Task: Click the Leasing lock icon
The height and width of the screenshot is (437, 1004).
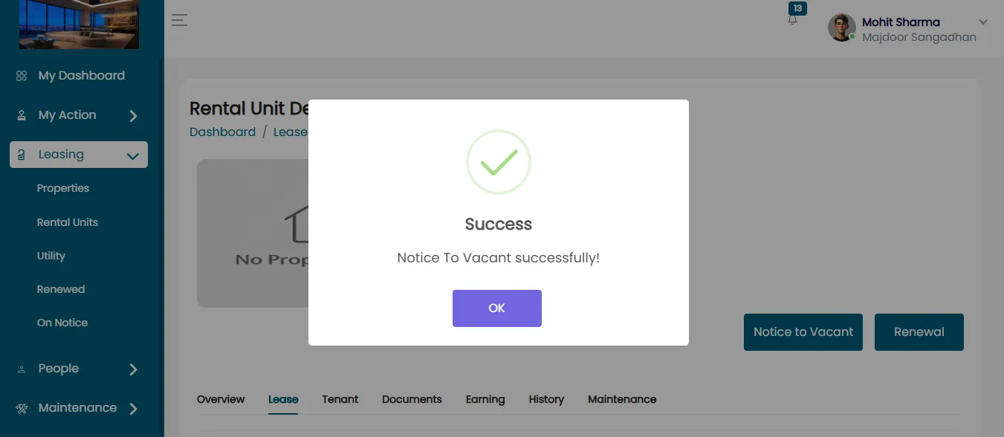Action: [22, 155]
